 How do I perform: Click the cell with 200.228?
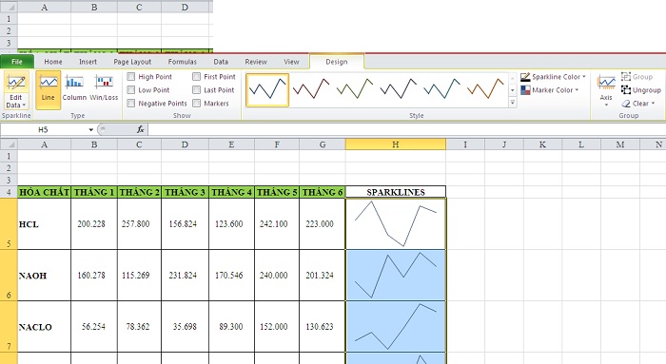tap(94, 224)
